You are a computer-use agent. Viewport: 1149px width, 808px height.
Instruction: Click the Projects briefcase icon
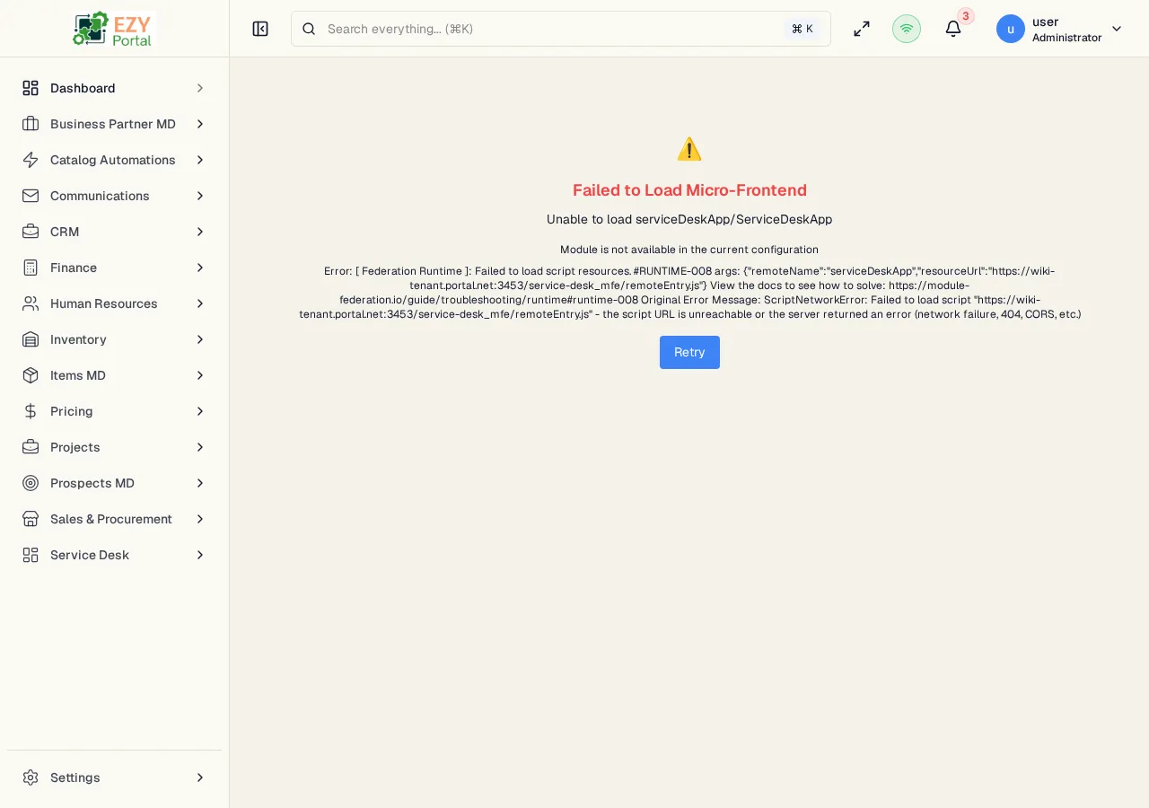click(31, 447)
